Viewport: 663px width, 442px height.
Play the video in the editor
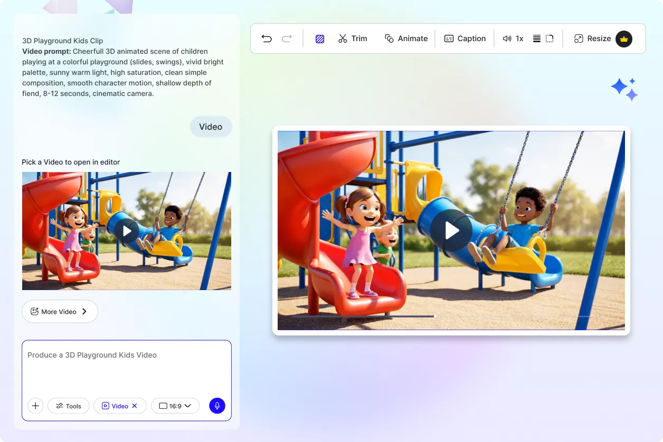[451, 230]
